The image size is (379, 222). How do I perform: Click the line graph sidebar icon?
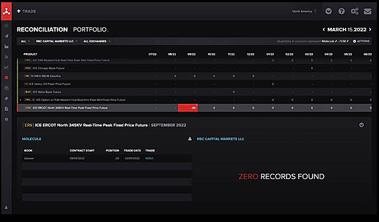point(7,68)
